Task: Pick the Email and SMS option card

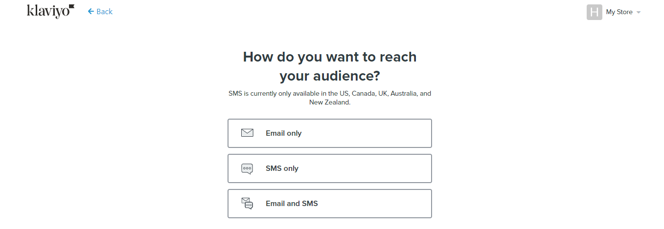Action: coord(330,204)
